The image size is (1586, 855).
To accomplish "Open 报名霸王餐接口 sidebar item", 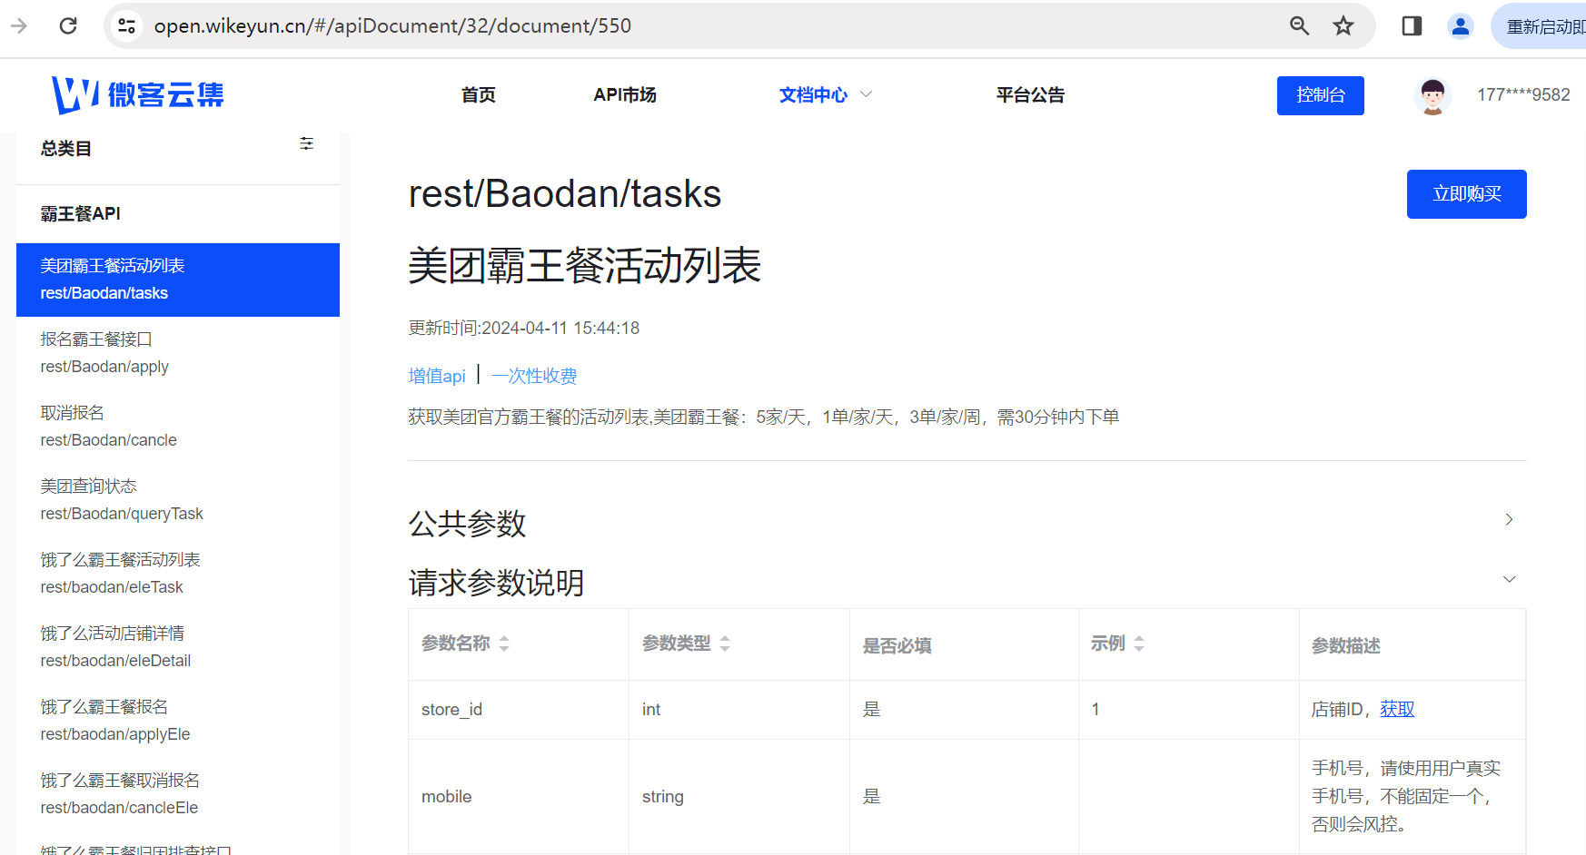I will [x=178, y=353].
